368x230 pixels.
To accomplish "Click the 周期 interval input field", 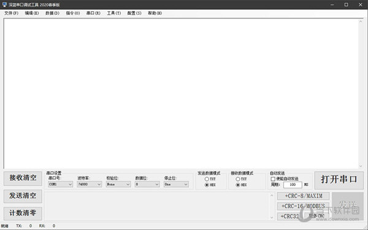I will pos(293,185).
